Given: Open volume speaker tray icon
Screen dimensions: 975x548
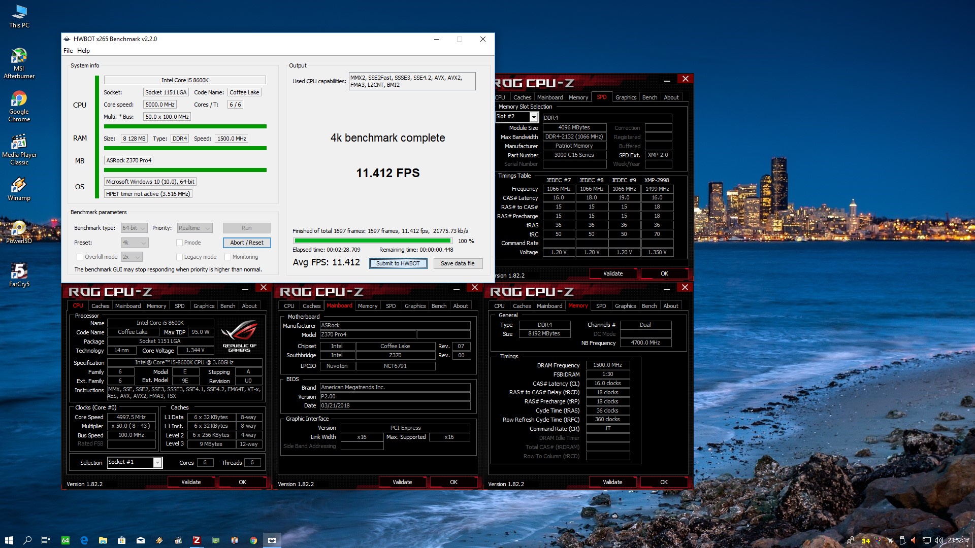Looking at the screenshot, I should pyautogui.click(x=938, y=540).
